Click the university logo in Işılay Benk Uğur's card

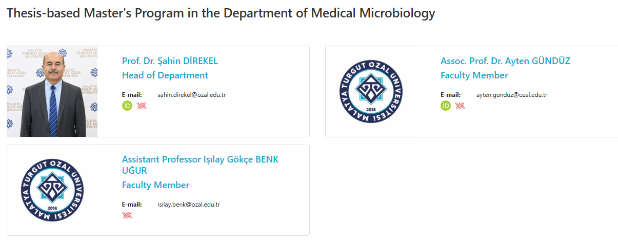[52, 190]
